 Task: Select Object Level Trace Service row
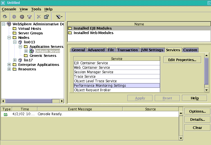click(117, 81)
